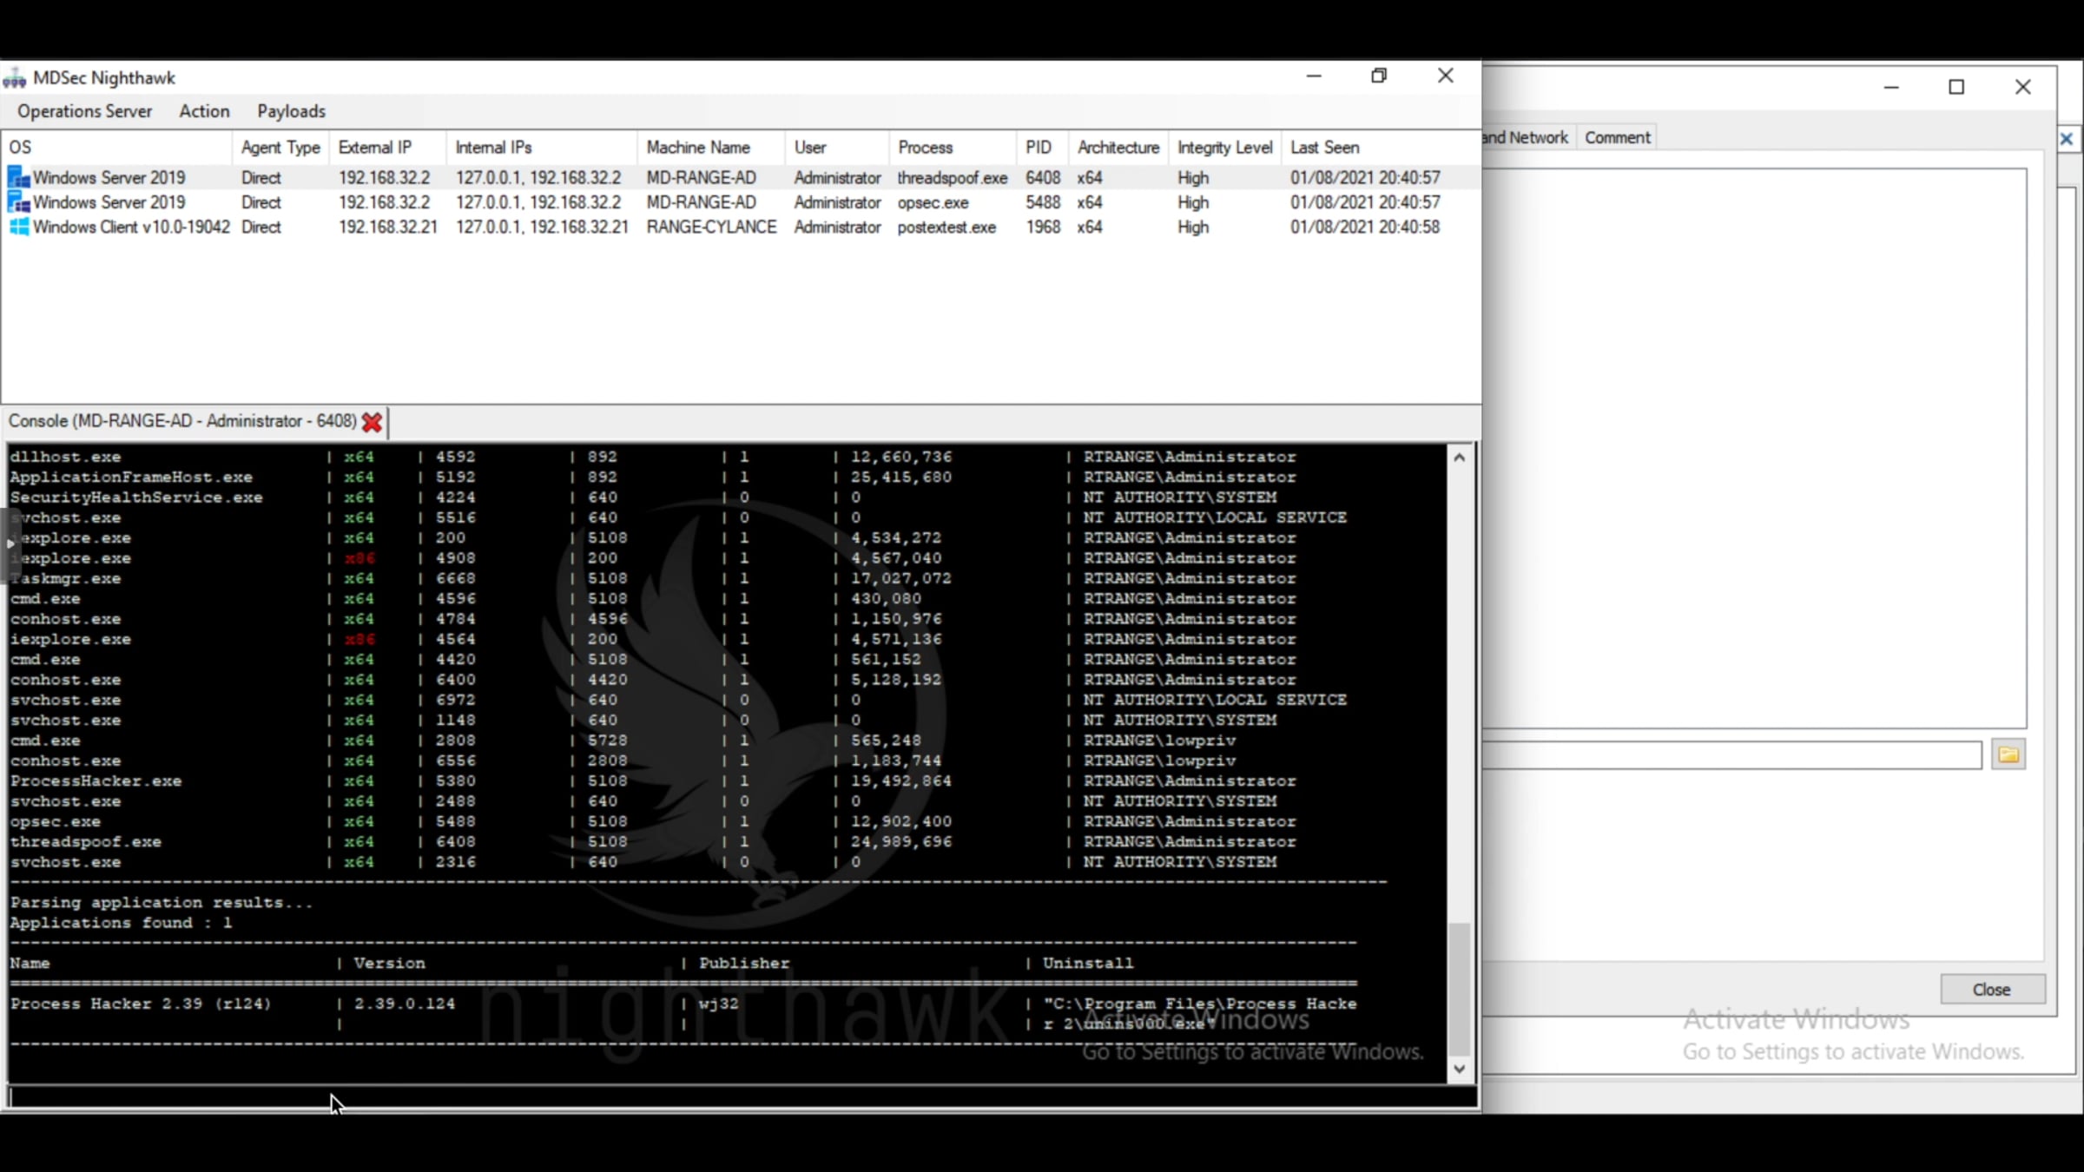Focus the console command input field
2084x1172 pixels.
742,1097
